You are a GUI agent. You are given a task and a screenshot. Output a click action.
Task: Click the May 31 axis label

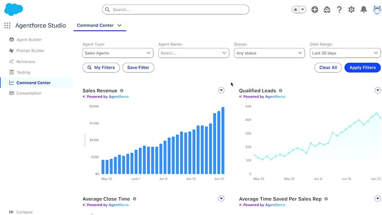[289, 179]
